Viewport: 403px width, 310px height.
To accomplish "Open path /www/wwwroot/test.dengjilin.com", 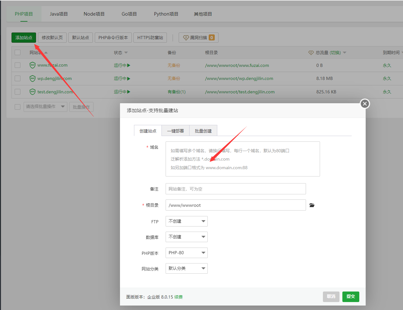I will click(x=240, y=92).
